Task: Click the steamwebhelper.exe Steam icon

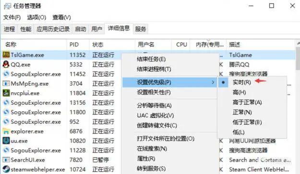Action: click(6, 169)
